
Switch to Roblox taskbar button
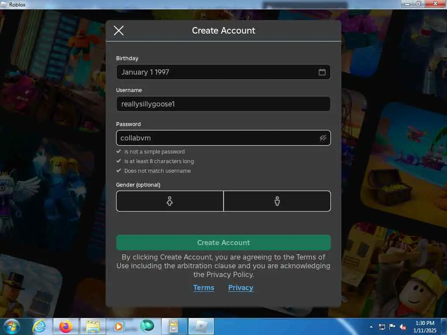tap(201, 326)
